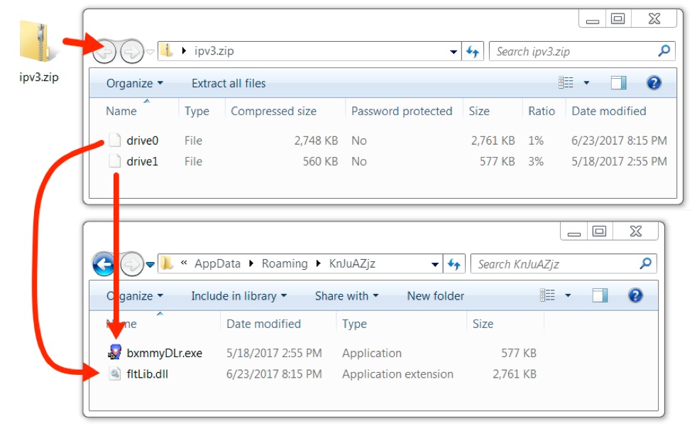Click Extract all files button
Screen dimensions: 692x426
point(229,84)
